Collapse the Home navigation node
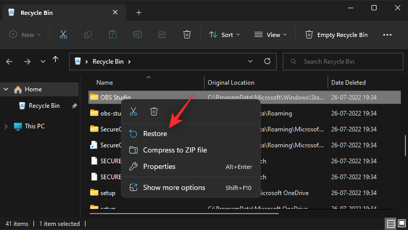408x230 pixels. pyautogui.click(x=6, y=89)
